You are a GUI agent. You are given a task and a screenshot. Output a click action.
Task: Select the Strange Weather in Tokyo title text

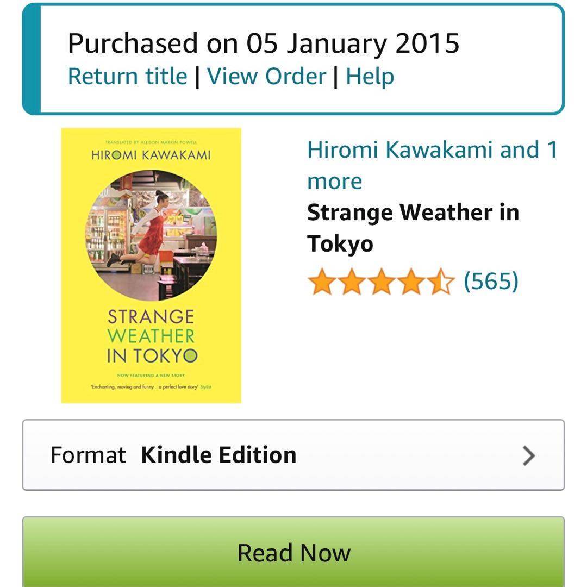click(x=413, y=228)
